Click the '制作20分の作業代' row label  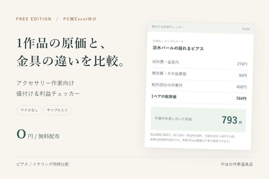[167, 85]
